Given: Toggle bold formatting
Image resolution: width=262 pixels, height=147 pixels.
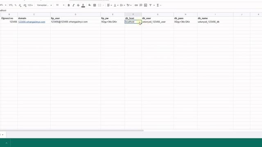Looking at the screenshot, I should pyautogui.click(x=69, y=5).
